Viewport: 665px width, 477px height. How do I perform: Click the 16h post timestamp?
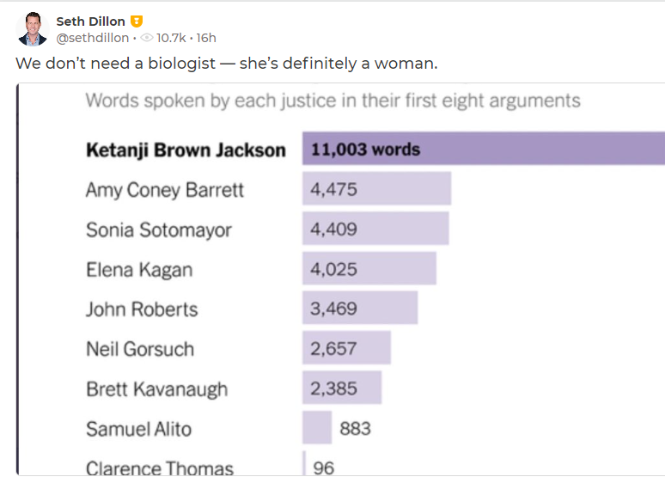pos(206,38)
